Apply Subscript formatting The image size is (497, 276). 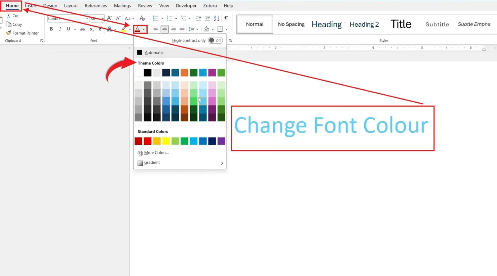coord(92,29)
